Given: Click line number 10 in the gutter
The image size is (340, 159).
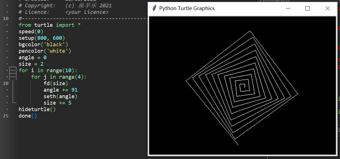Looking at the screenshot, I should click(6, 19).
